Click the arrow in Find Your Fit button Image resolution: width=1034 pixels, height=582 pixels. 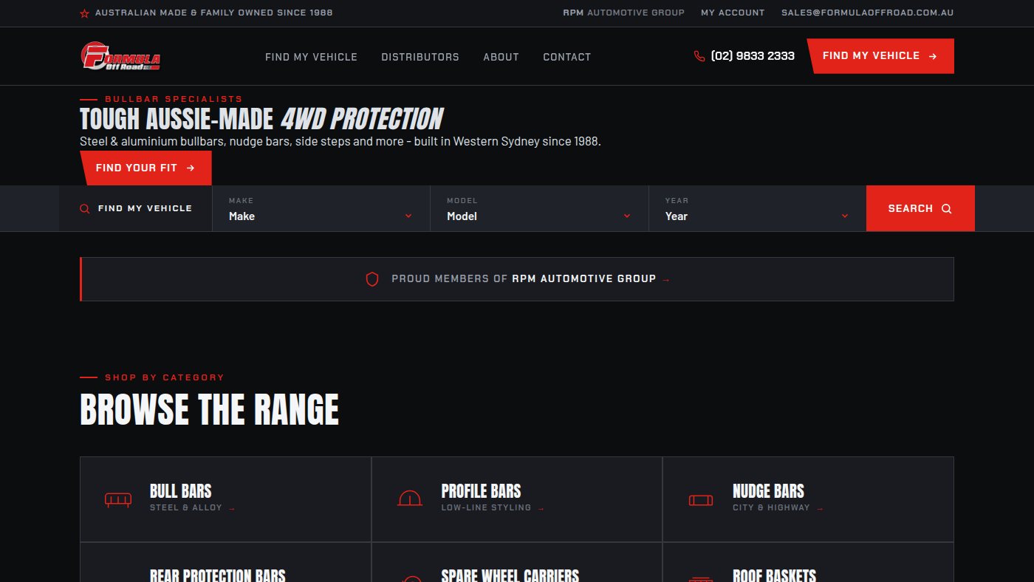coord(191,168)
